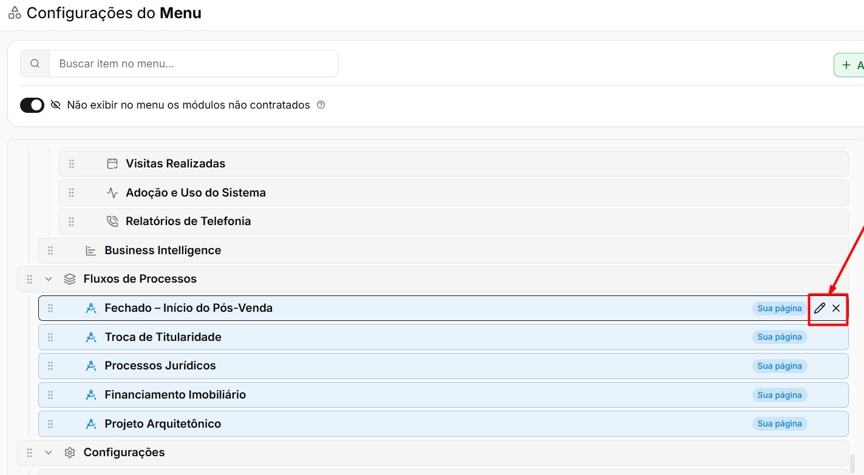
Task: Click Sua página badge on Processos Jurídicos
Action: click(x=780, y=366)
